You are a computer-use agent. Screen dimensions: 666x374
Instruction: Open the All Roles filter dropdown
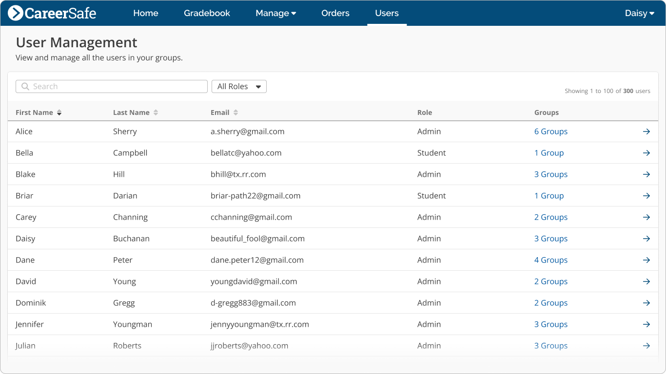[239, 86]
